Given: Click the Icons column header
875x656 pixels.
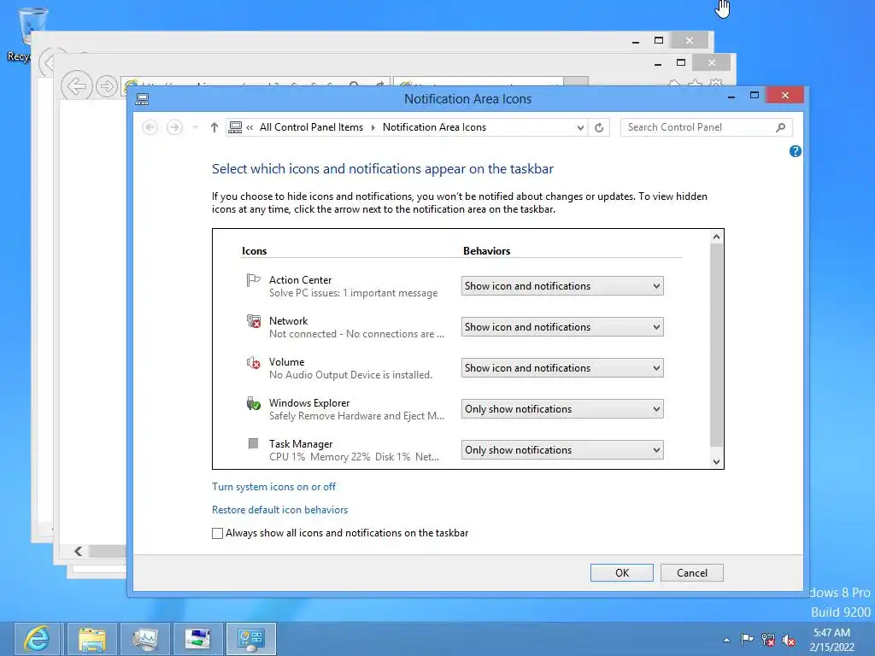Looking at the screenshot, I should point(254,251).
